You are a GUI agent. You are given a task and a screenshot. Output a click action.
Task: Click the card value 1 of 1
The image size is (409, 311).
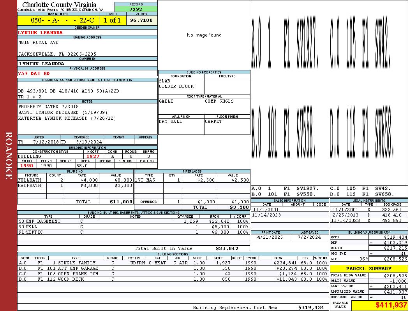[112, 20]
